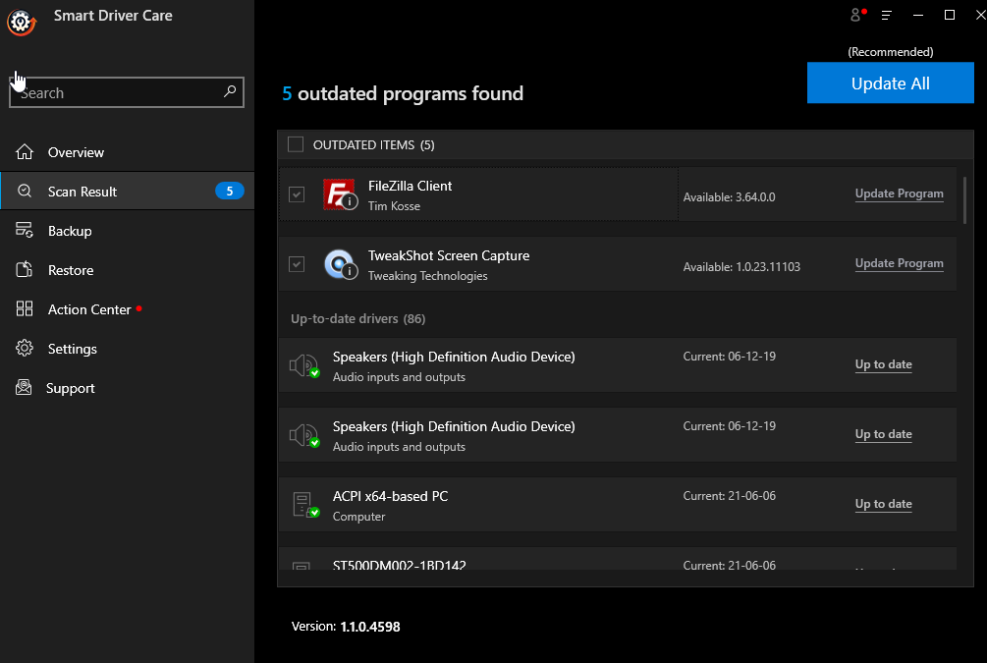Go to the Restore section
Screen dimensions: 987x663
(x=127, y=270)
